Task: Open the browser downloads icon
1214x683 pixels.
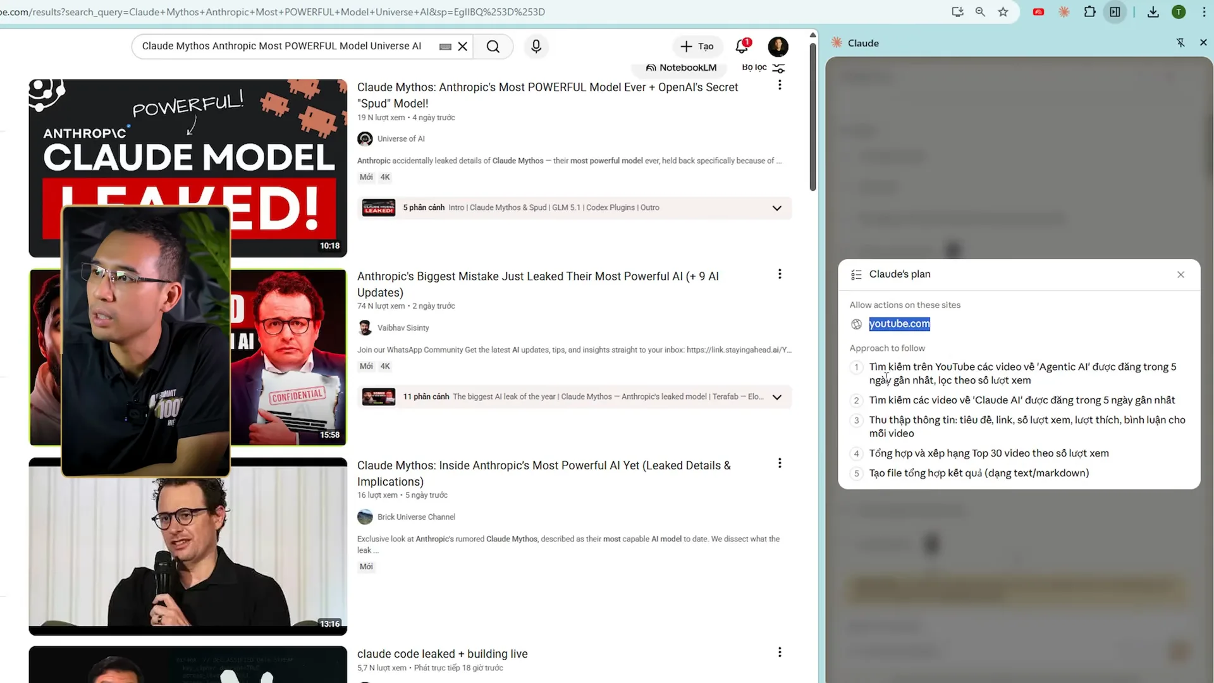Action: 1153,11
